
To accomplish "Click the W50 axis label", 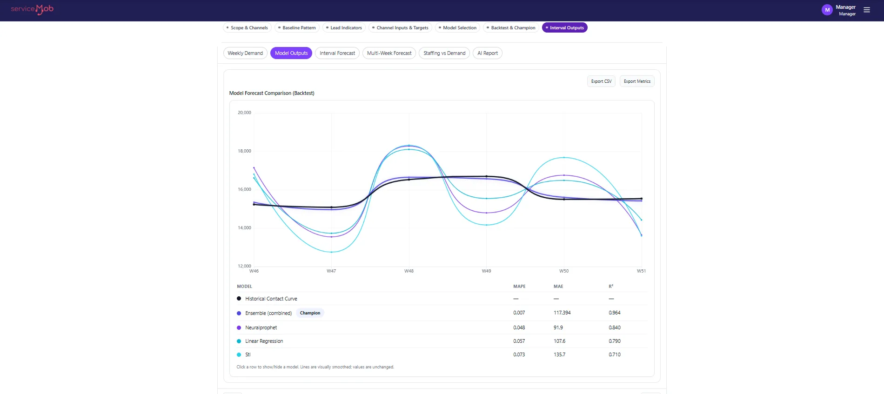I will coord(564,271).
